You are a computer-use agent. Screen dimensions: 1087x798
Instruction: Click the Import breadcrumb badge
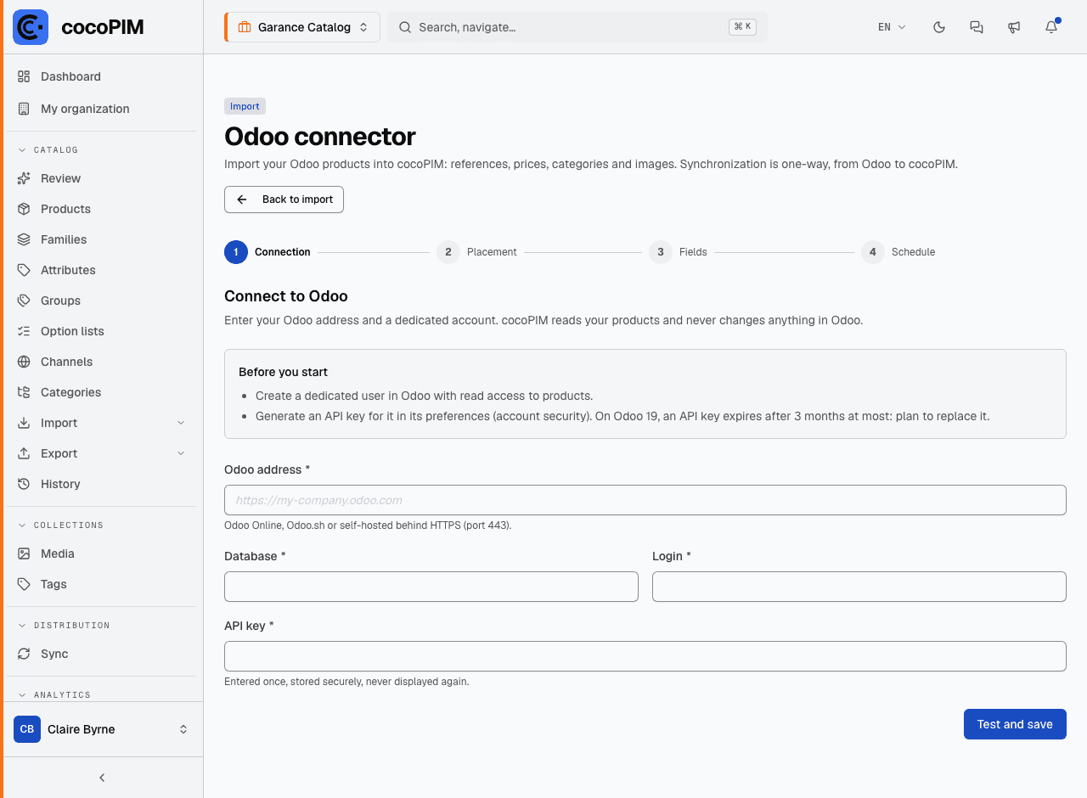coord(245,106)
